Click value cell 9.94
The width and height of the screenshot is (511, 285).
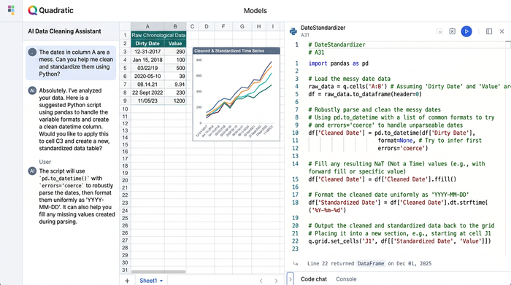(x=175, y=85)
